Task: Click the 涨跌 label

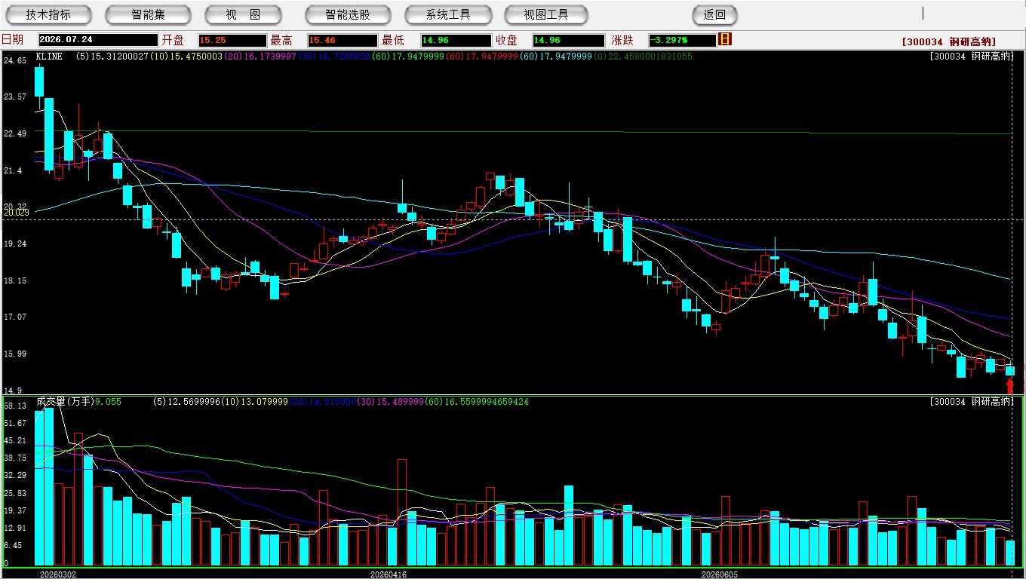Action: tap(623, 40)
